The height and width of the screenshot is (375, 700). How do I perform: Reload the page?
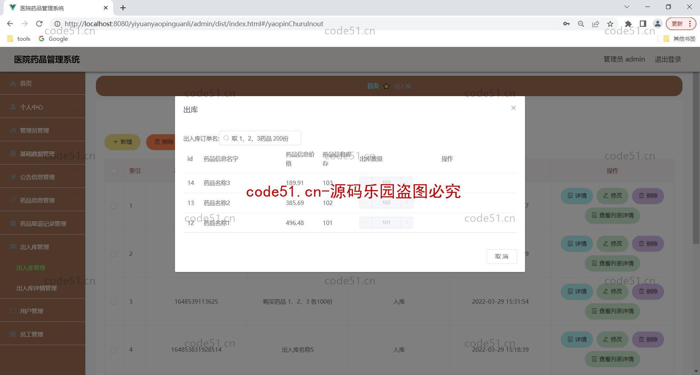[x=39, y=24]
